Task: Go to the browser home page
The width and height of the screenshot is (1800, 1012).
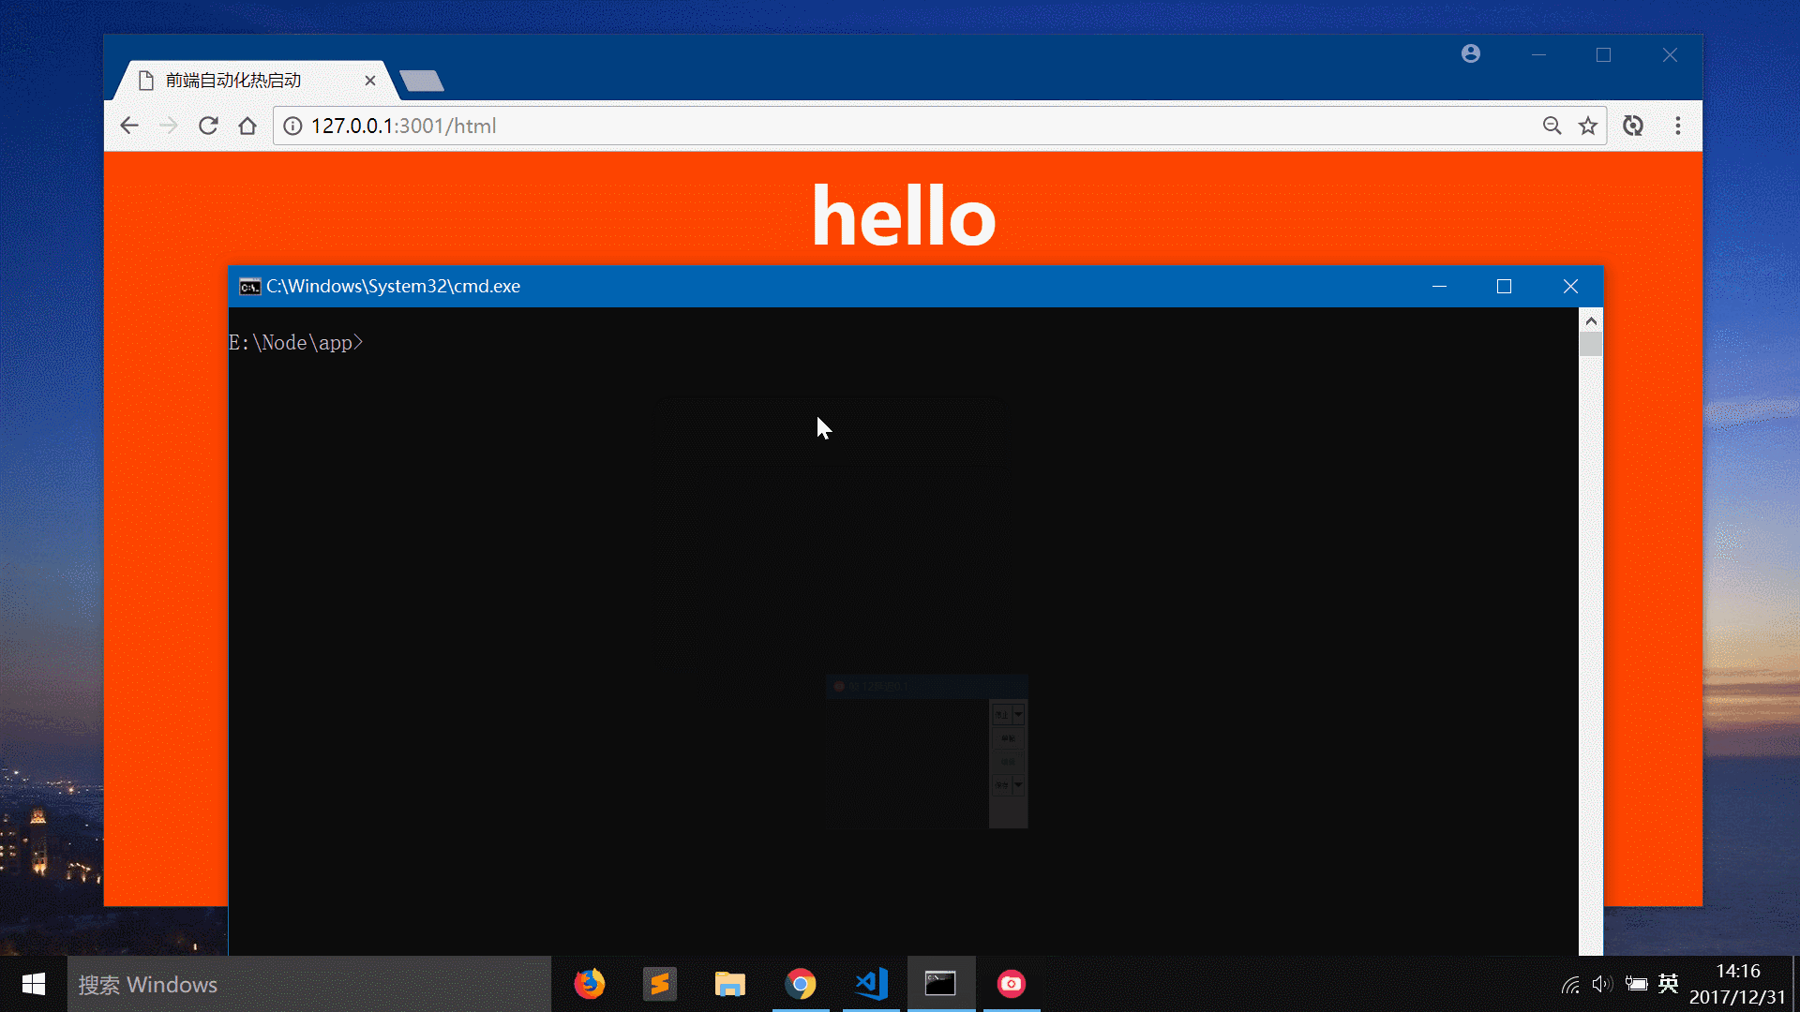Action: point(247,126)
